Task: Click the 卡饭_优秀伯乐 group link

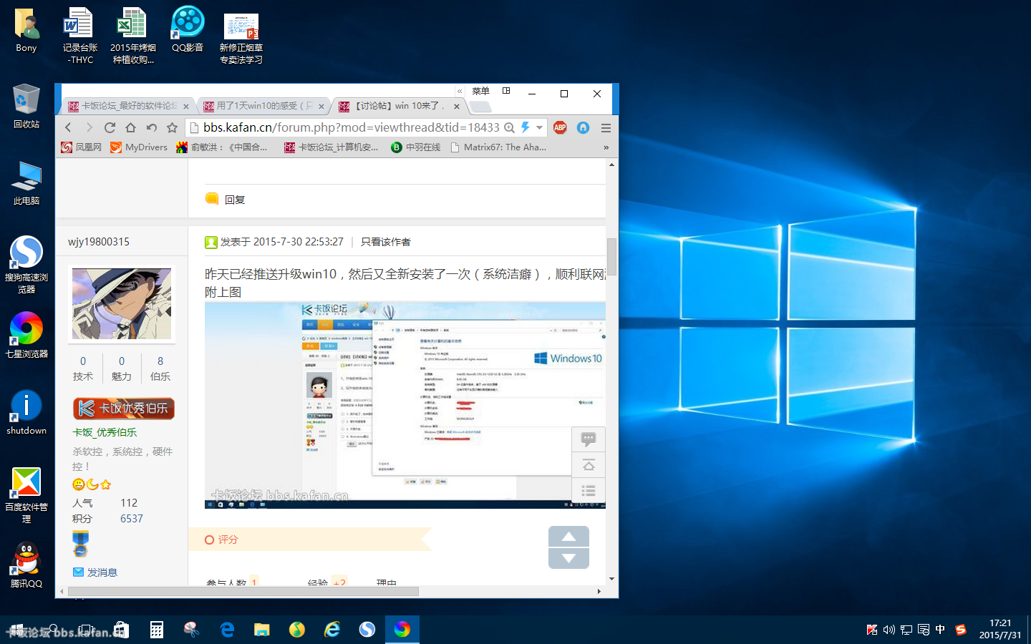Action: tap(105, 432)
